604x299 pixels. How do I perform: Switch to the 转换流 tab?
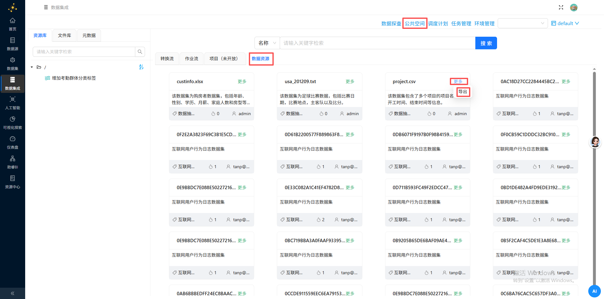pos(167,59)
